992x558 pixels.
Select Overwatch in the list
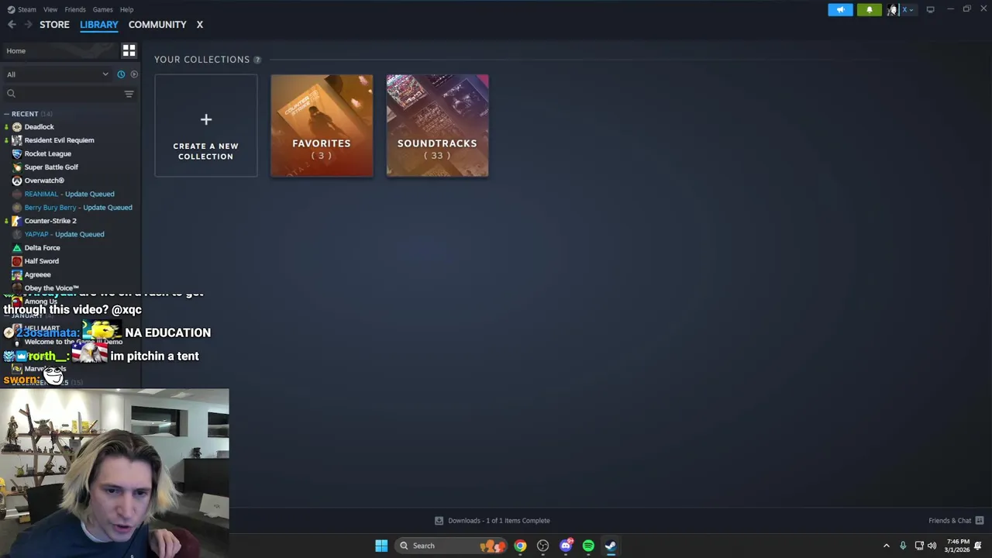44,181
